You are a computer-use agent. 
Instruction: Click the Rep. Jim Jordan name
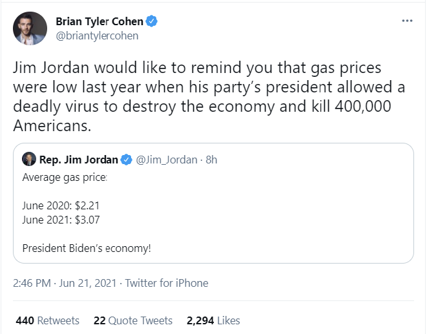pyautogui.click(x=78, y=160)
